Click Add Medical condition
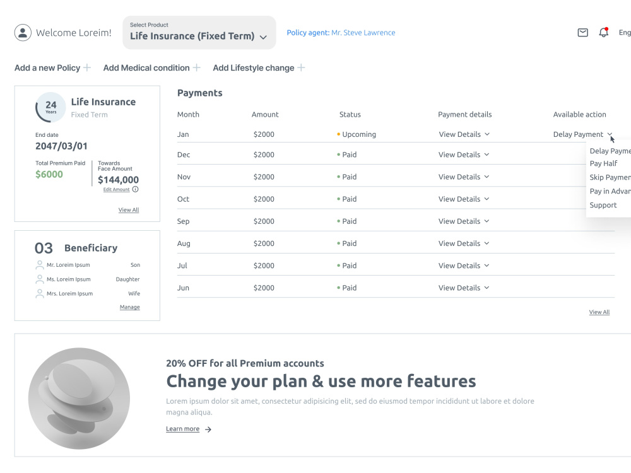Viewport: 631px width, 473px height. coord(146,67)
